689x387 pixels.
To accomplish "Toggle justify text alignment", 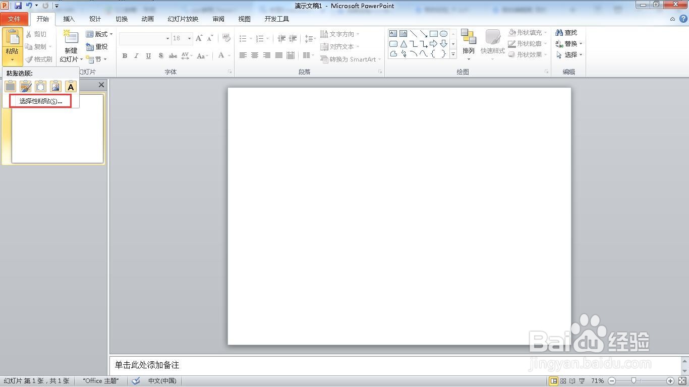I will 278,55.
